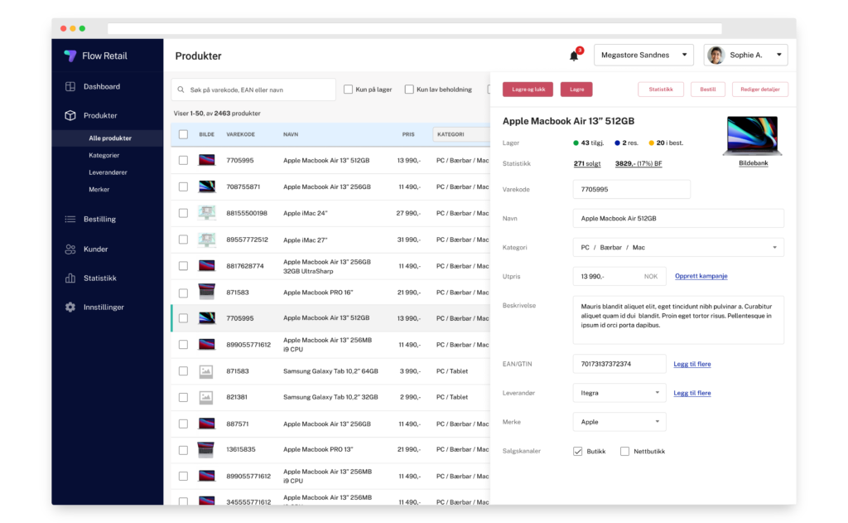Click placeholder image for Samsung Galaxy Tab 64GB
Viewport: 848px width, 523px height.
pyautogui.click(x=206, y=371)
